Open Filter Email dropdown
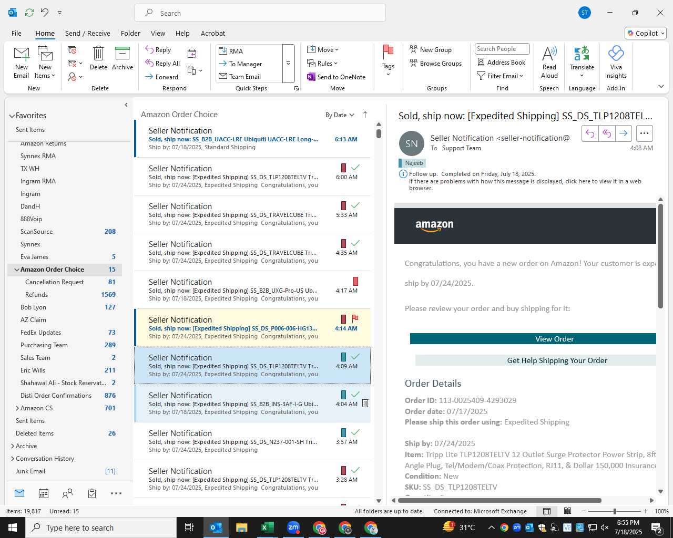 point(501,76)
